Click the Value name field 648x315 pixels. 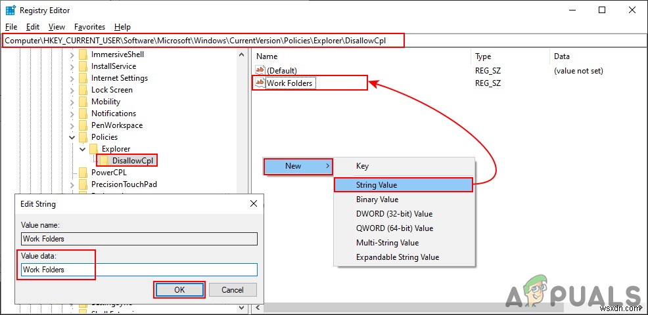coord(139,239)
